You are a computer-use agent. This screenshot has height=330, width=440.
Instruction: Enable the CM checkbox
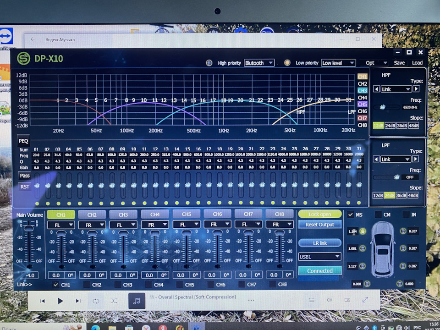[378, 214]
